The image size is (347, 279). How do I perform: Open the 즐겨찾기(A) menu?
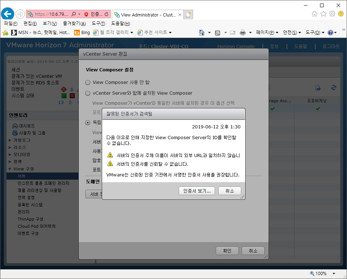coord(74,23)
